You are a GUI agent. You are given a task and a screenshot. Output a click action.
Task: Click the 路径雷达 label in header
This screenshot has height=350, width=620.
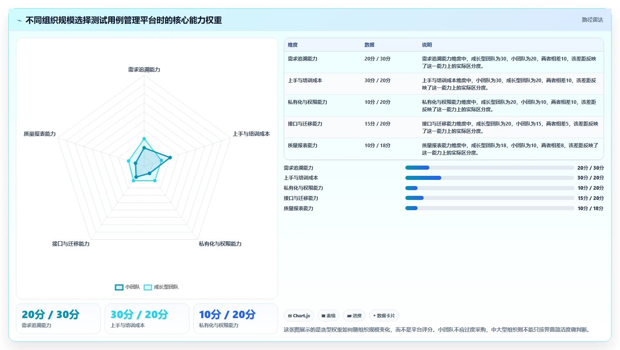592,20
